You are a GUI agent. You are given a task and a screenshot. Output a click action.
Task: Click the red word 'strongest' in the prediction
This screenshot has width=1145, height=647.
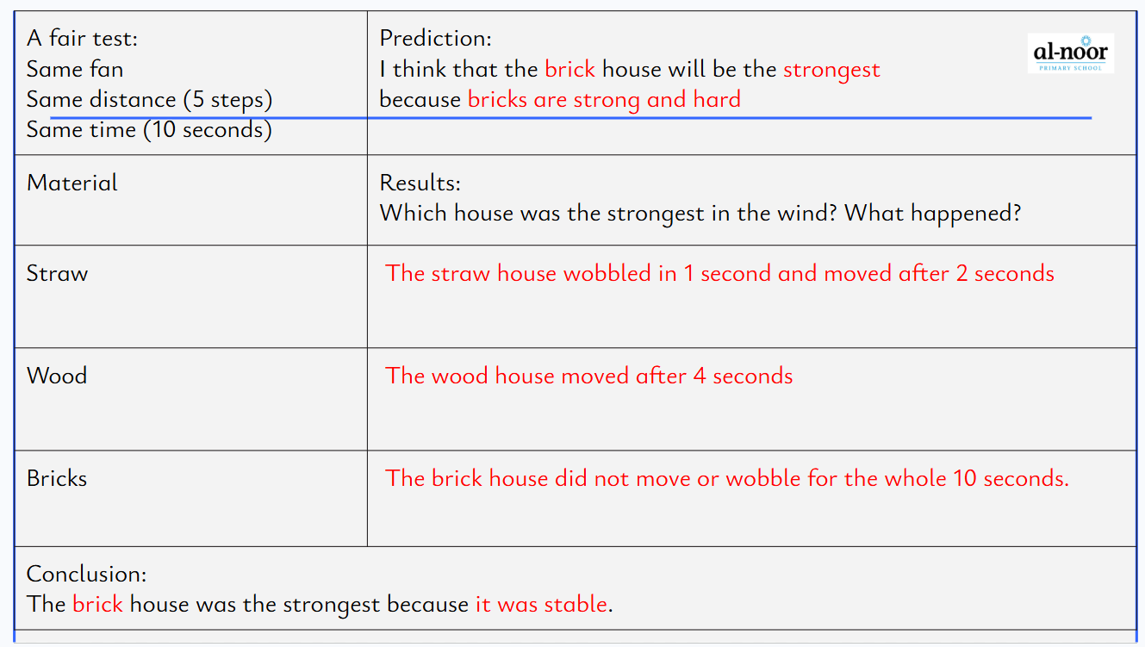831,69
